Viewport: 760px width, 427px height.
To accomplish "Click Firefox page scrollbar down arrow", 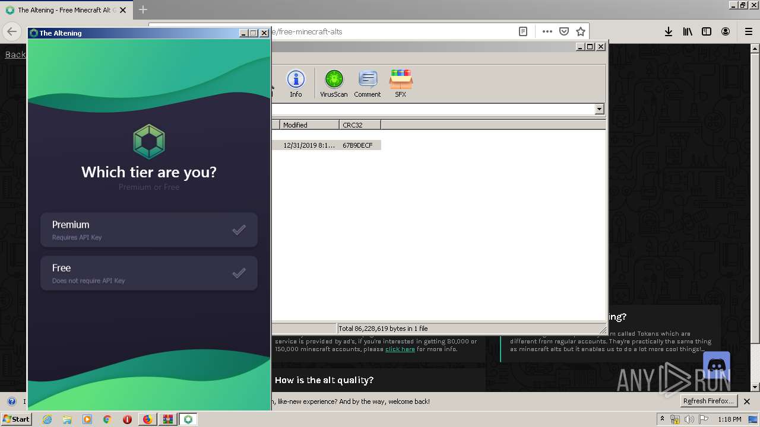I will pos(755,387).
